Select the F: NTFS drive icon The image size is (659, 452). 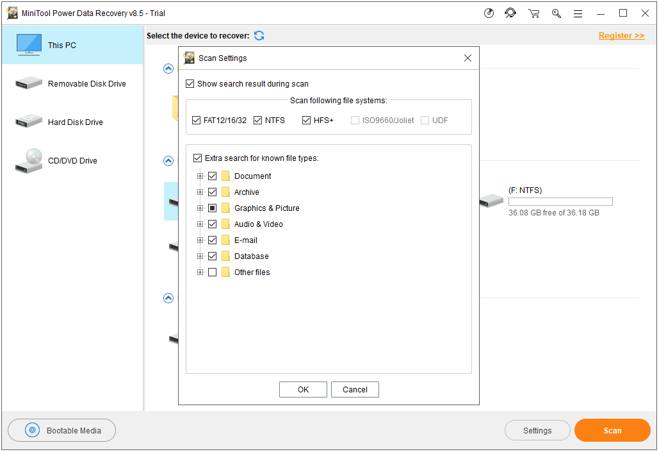491,201
